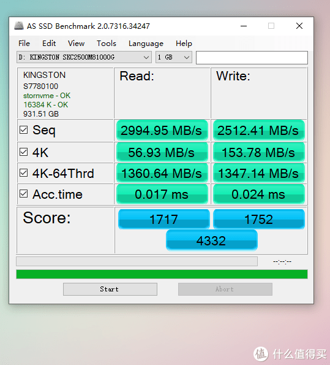The image size is (330, 365).
Task: Select the read access time 0.017 ms
Action: coord(162,194)
